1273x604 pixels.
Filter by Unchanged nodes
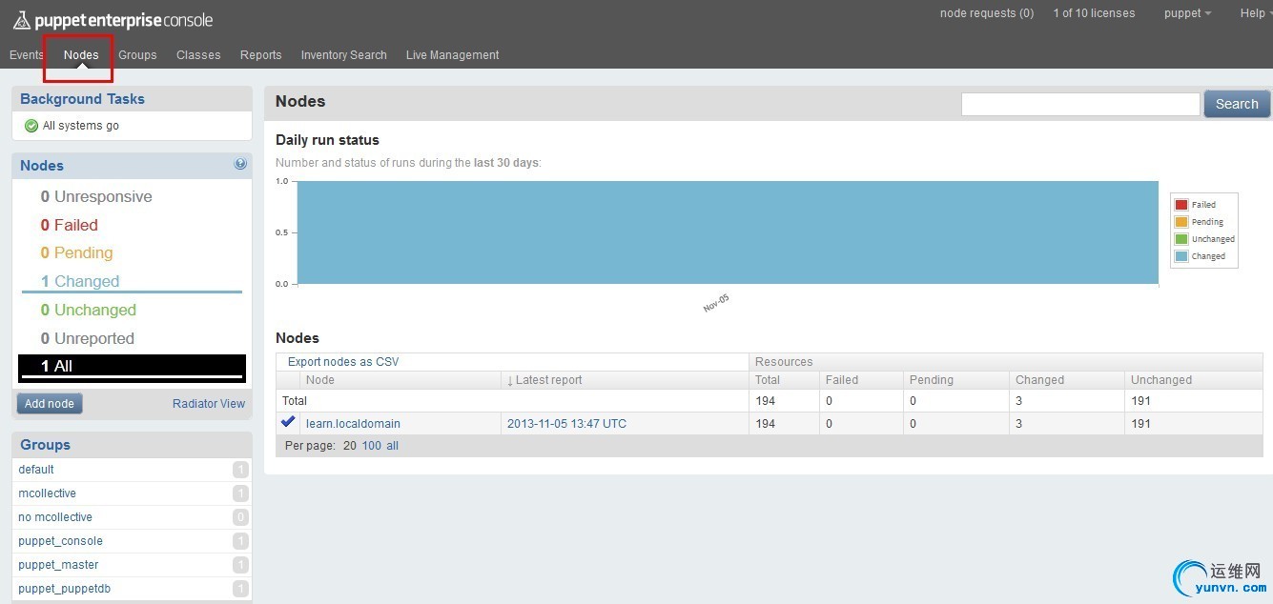tap(88, 311)
